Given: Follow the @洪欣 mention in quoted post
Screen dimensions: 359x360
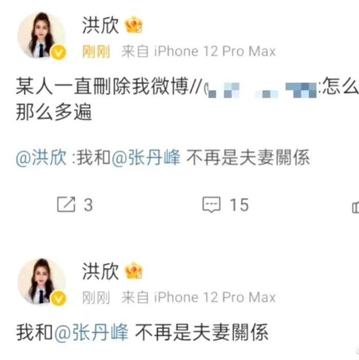Looking at the screenshot, I should pos(41,158).
